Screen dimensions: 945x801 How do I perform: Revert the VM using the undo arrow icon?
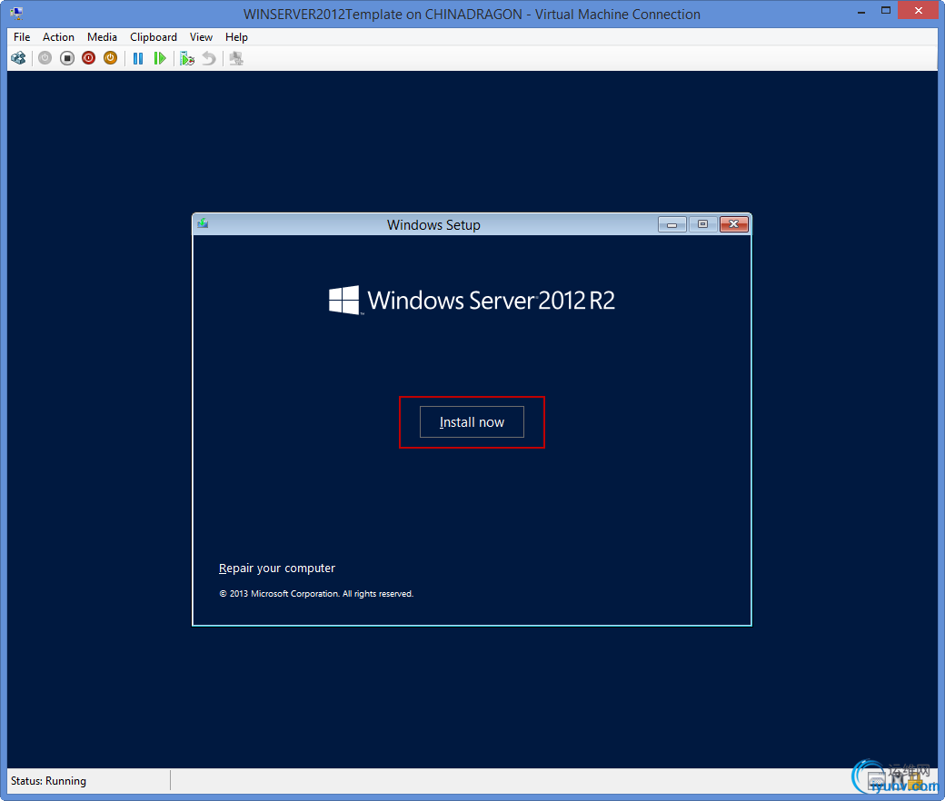[x=208, y=58]
